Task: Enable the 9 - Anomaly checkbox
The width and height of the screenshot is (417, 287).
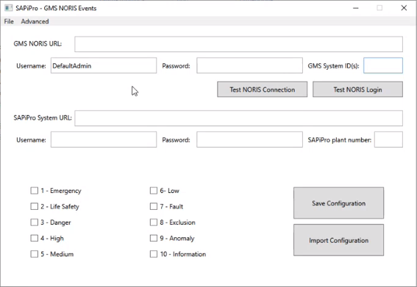Action: (x=154, y=238)
